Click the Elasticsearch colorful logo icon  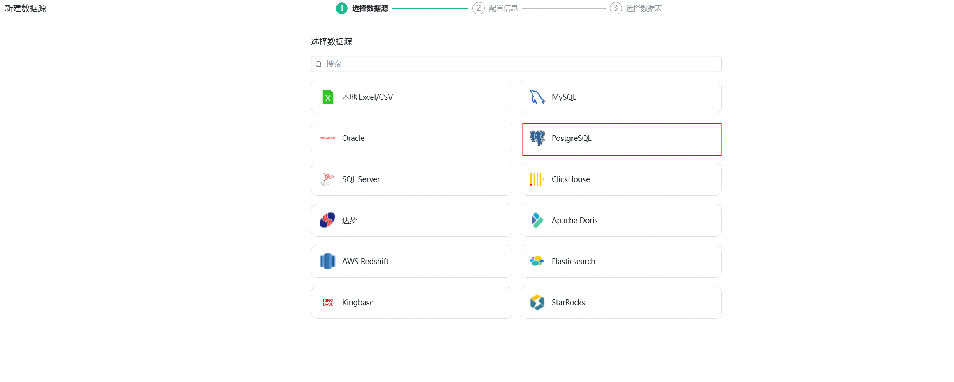(537, 261)
